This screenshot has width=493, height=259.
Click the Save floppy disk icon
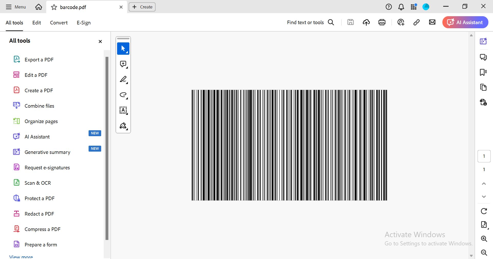350,22
